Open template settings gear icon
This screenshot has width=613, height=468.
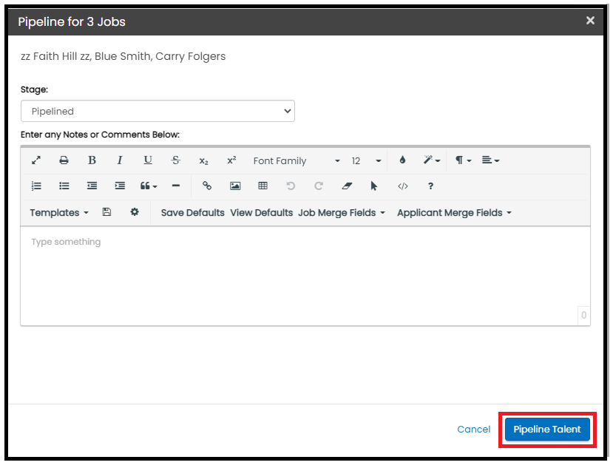(x=135, y=212)
